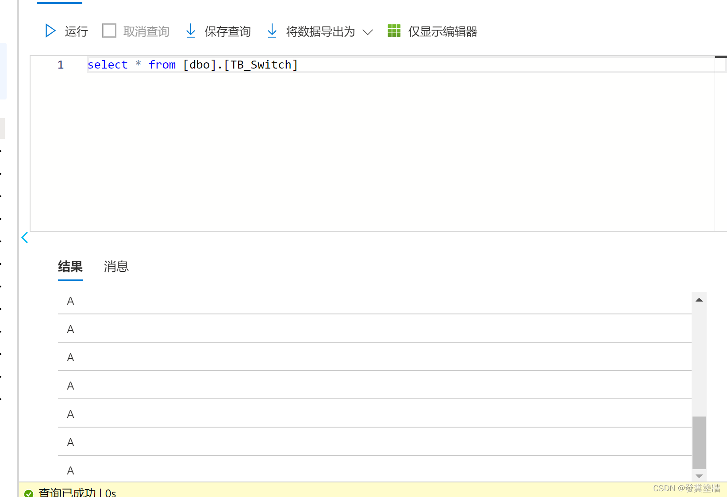This screenshot has width=727, height=497.
Task: Click 保存查询 save query button
Action: coord(227,31)
